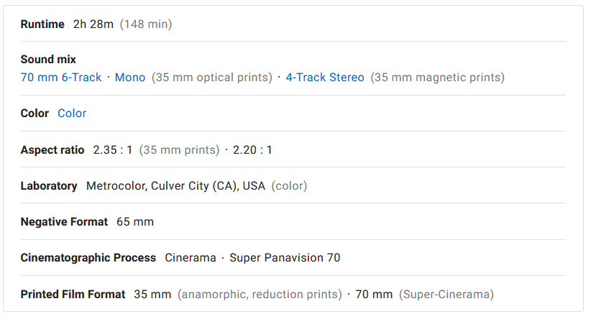
Task: Click the (148 min) text
Action: pos(146,24)
